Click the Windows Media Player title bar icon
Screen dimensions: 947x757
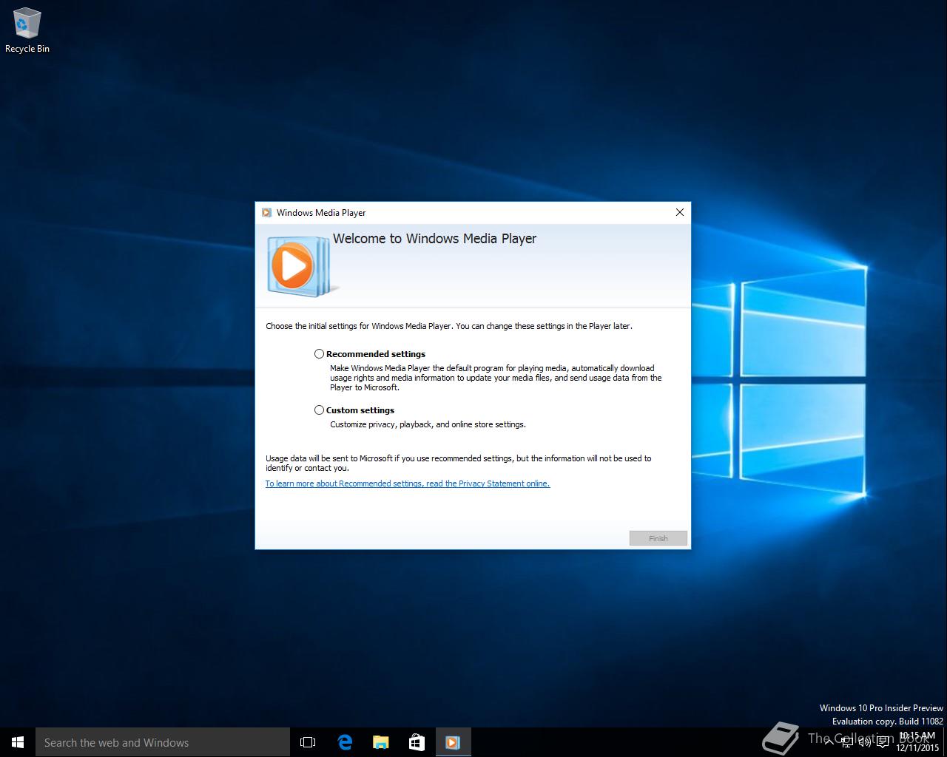pyautogui.click(x=266, y=213)
